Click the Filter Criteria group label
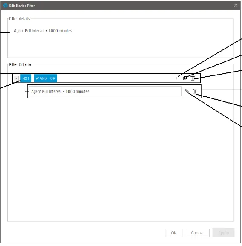The image size is (242, 246). pyautogui.click(x=20, y=64)
